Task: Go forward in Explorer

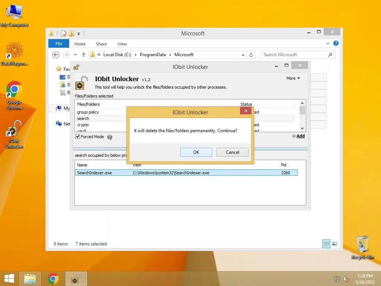Action: point(66,55)
